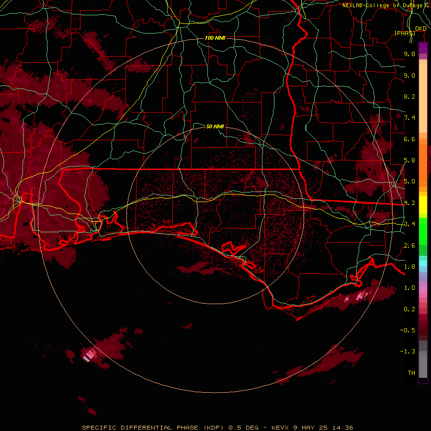Click the 9.8 value on the color scale

pos(409,54)
